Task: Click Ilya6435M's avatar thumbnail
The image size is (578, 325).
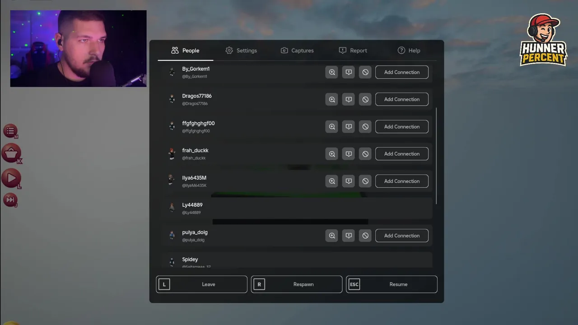Action: (x=172, y=181)
